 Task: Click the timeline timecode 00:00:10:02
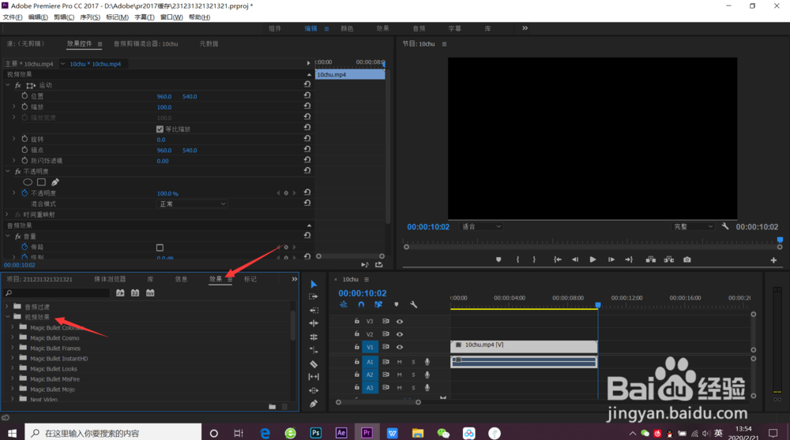[363, 293]
